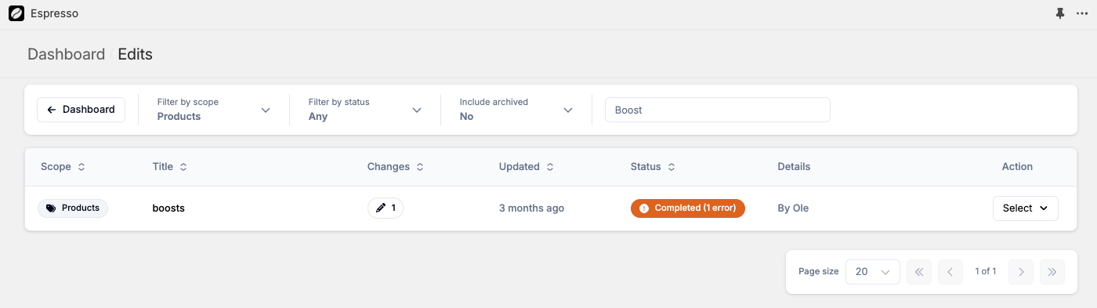Open the Select action dropdown for boosts
This screenshot has height=308, width=1097.
click(x=1026, y=208)
